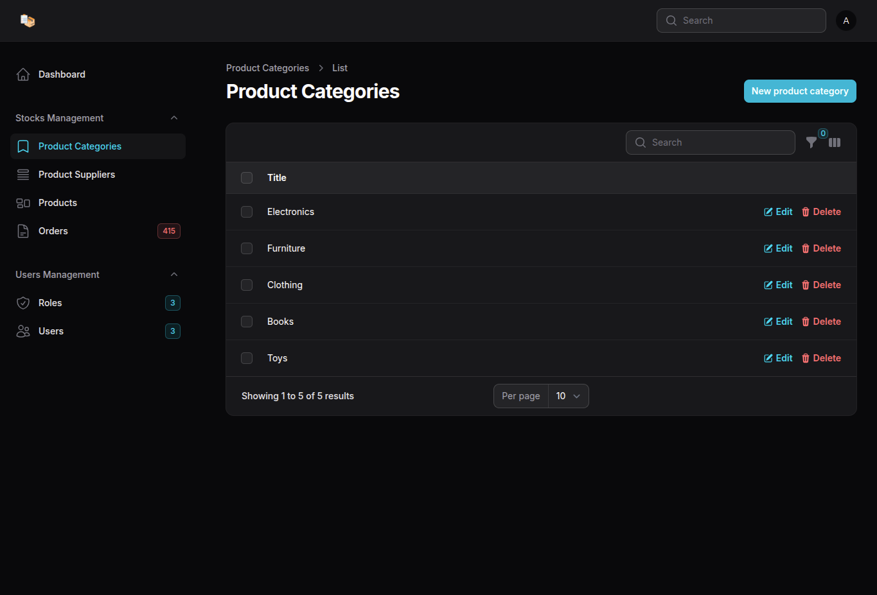The height and width of the screenshot is (595, 877).
Task: Go to Product Suppliers in sidebar
Action: [76, 175]
